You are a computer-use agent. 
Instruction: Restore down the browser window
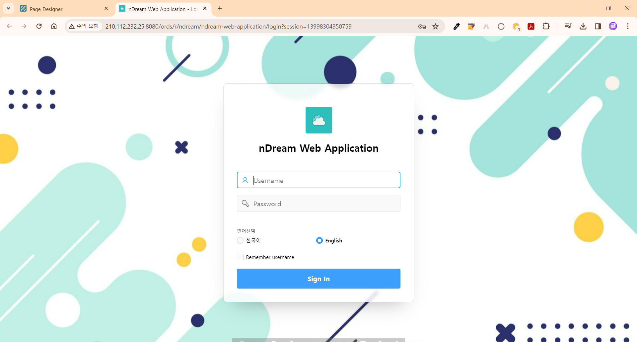pos(608,8)
